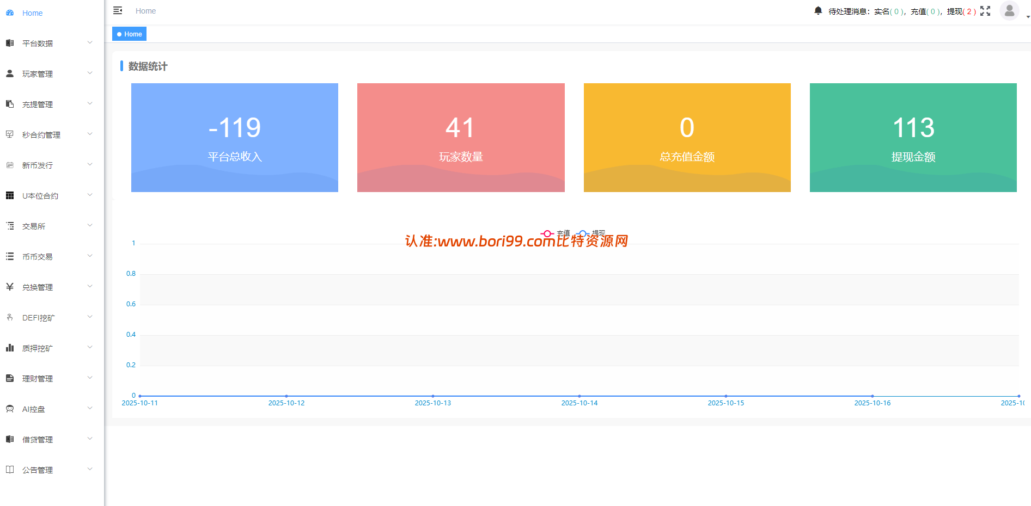The width and height of the screenshot is (1031, 506).
Task: Click the 2025-10-12 chart data point
Action: coord(286,396)
